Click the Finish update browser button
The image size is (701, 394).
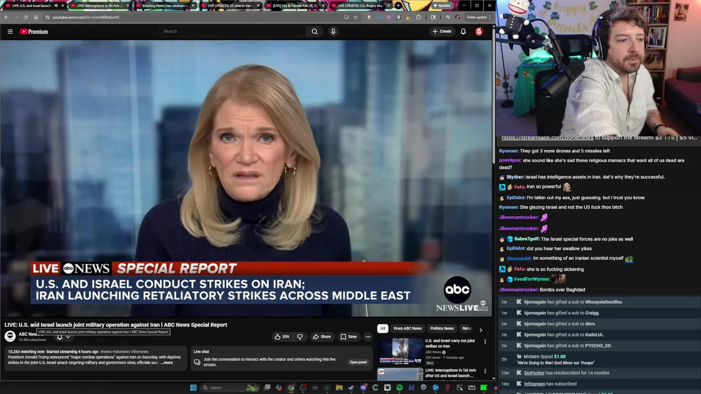[477, 17]
